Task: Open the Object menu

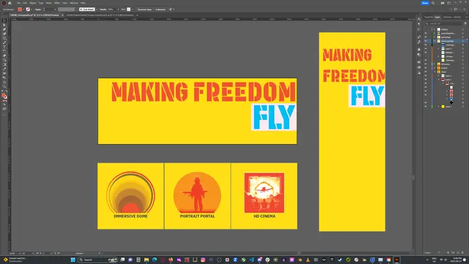Action: point(33,3)
